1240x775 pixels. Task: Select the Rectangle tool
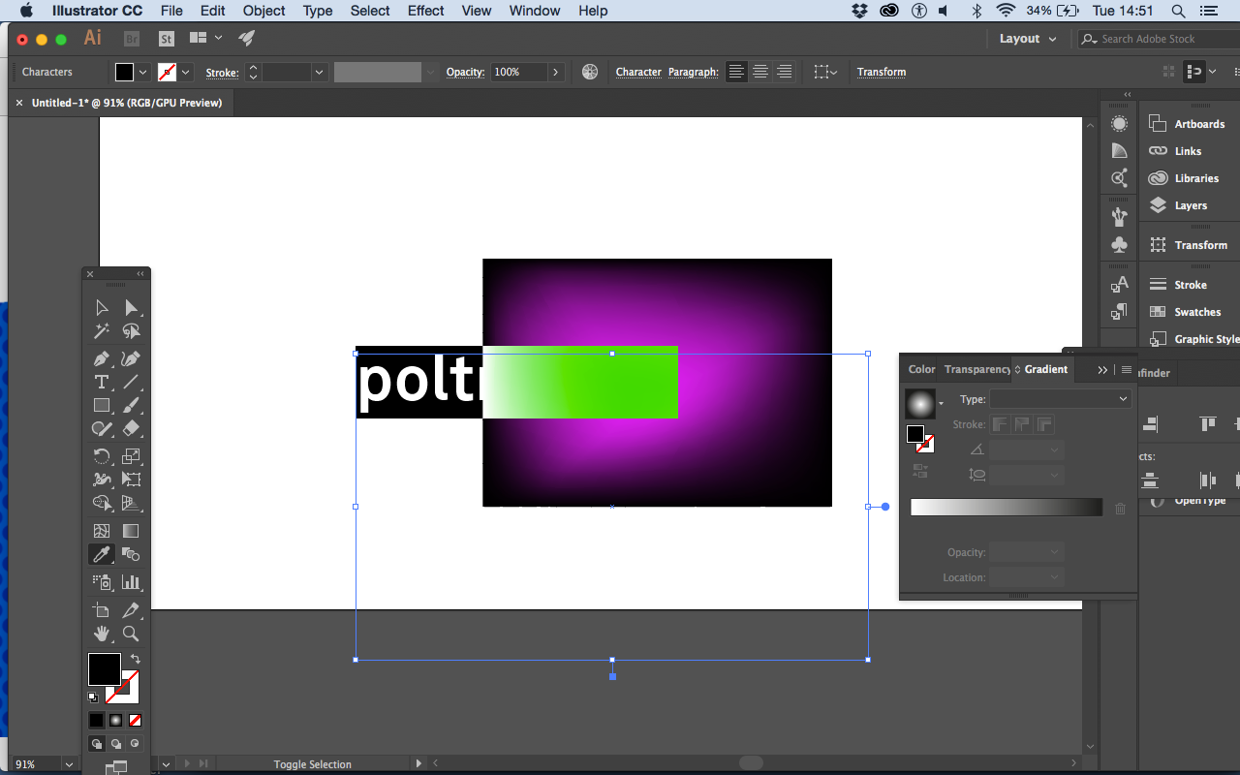(x=102, y=406)
